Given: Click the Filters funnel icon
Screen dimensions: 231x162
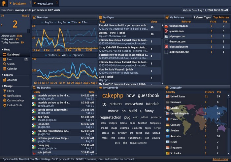Looking at the screenshot, I should pos(5,91).
